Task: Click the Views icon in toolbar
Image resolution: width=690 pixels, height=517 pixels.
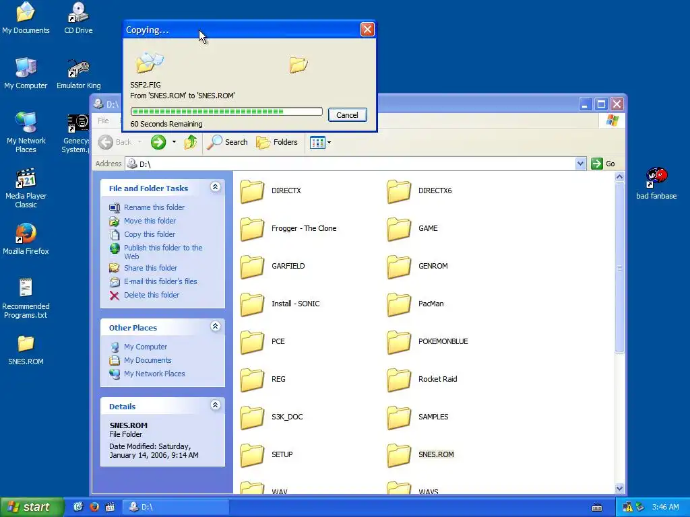Action: (x=317, y=142)
